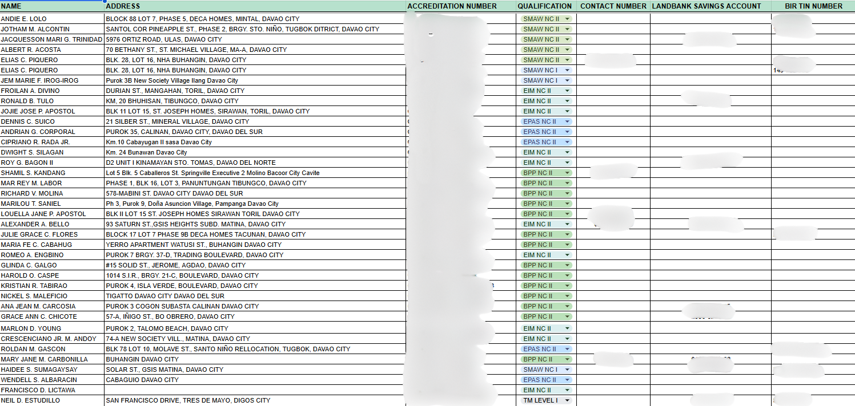Select name cell MAR REY M. LABOR
This screenshot has width=855, height=406.
tap(52, 183)
